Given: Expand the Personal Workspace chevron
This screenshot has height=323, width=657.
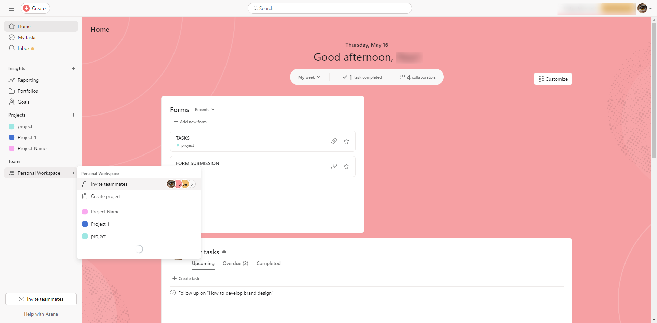Looking at the screenshot, I should click(x=73, y=173).
